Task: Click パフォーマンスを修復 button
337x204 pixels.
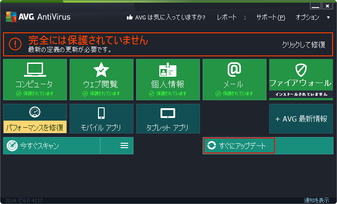Action: point(35,127)
